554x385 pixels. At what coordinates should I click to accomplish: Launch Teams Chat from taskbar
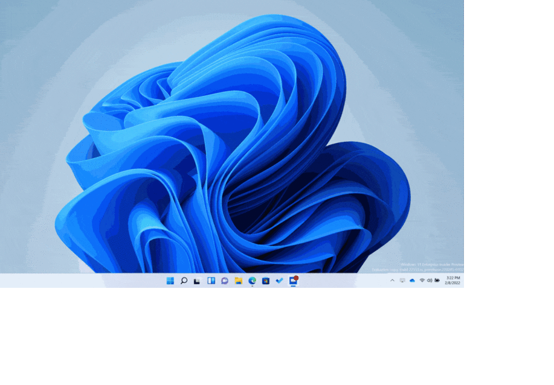point(225,281)
